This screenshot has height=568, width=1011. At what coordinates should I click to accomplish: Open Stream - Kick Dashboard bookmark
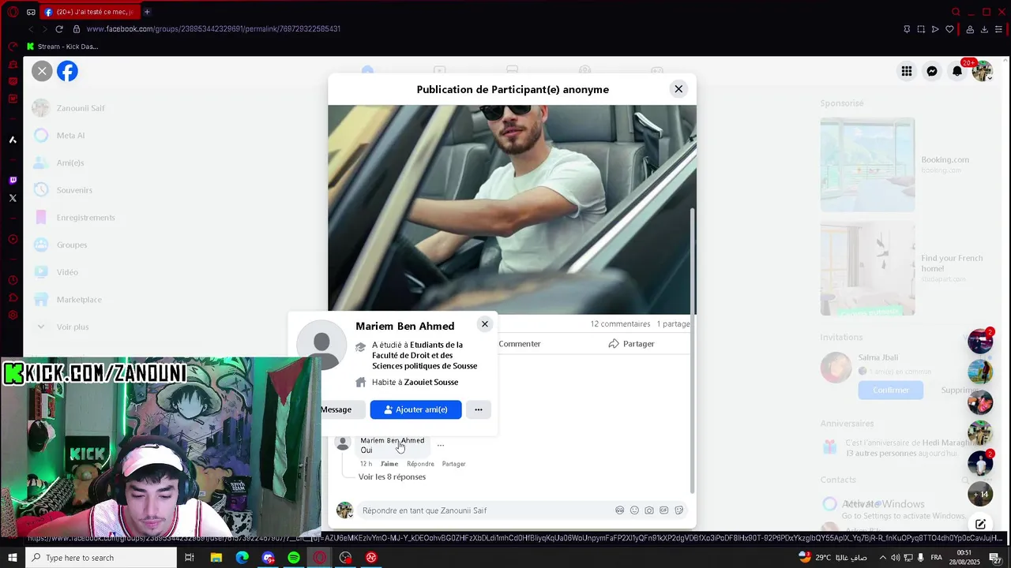point(62,47)
